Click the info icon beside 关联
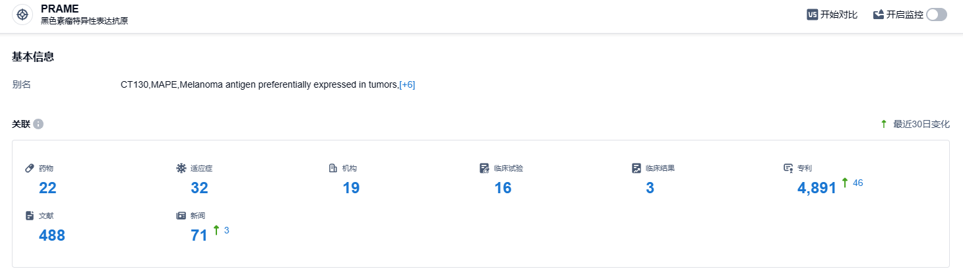 38,124
